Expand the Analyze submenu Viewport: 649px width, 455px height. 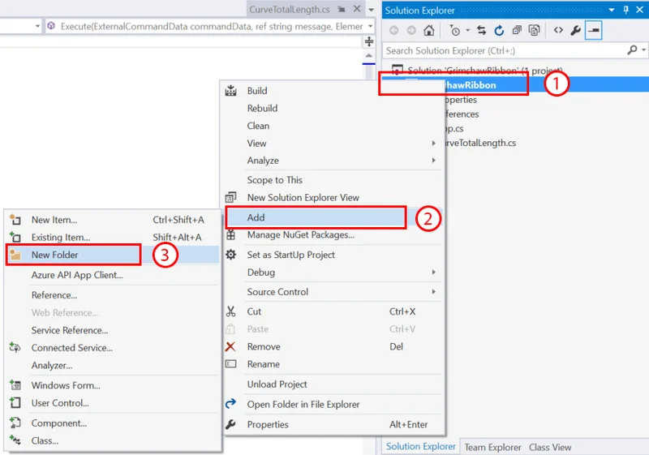coord(334,161)
